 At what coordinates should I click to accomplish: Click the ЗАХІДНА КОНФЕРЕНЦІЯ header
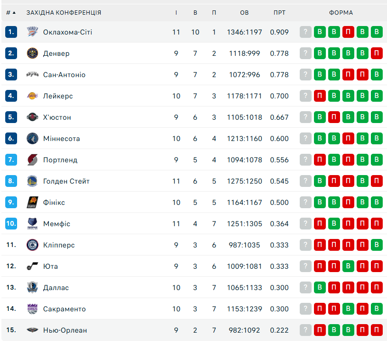click(64, 13)
